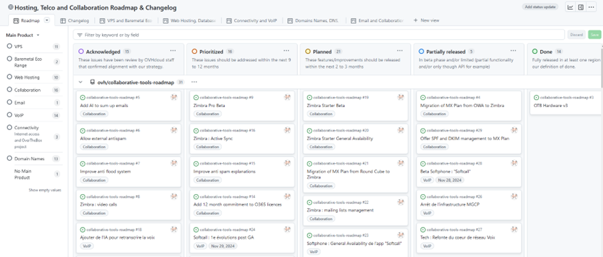Select the Collaboration filter circle

click(x=10, y=90)
